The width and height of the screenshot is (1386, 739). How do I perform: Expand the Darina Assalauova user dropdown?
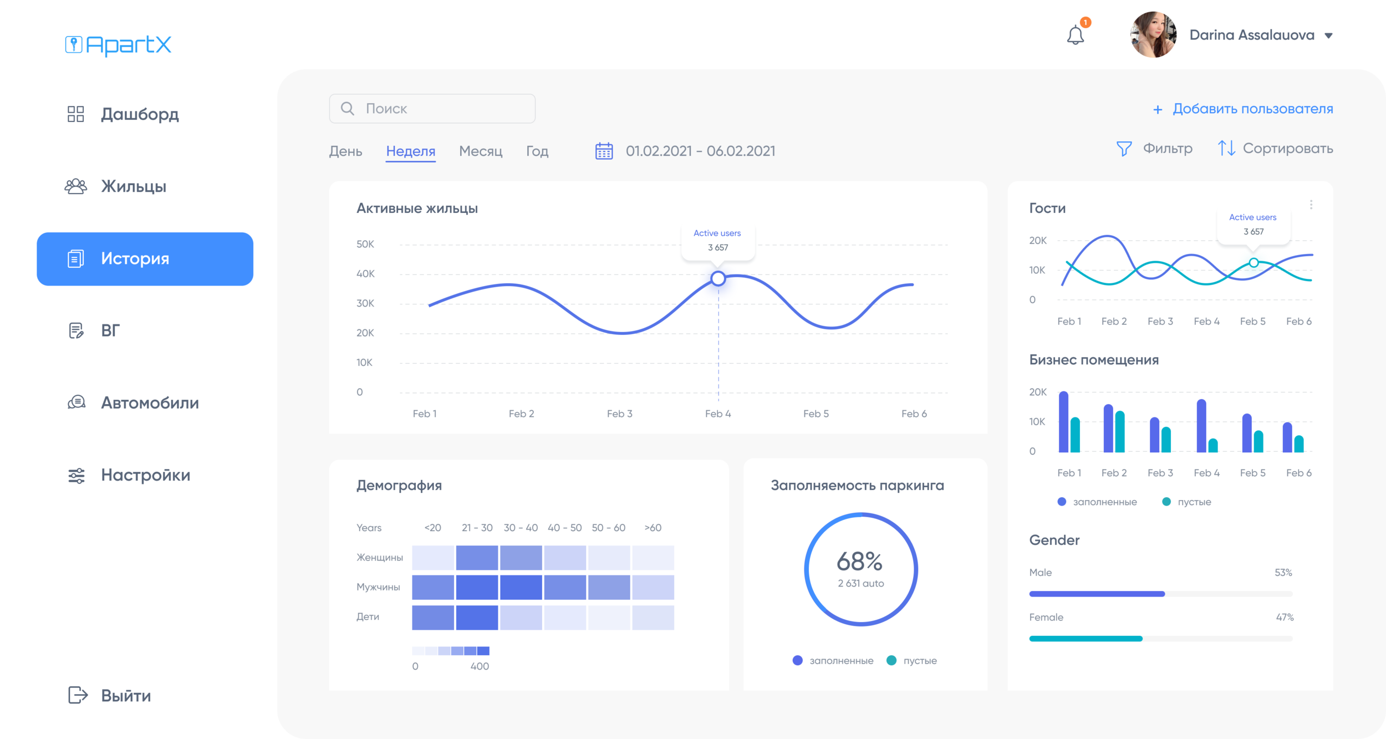pyautogui.click(x=1328, y=35)
